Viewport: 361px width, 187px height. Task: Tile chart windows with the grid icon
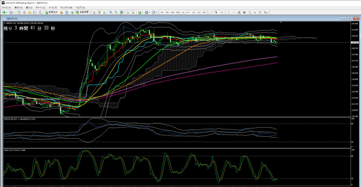122,12
